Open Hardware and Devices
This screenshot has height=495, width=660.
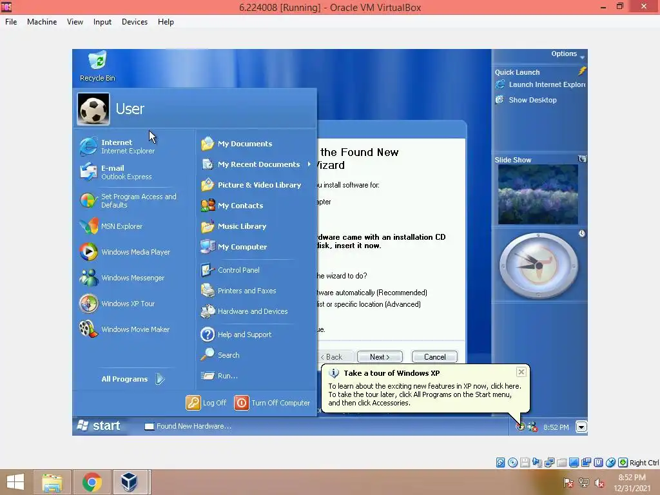tap(244, 311)
